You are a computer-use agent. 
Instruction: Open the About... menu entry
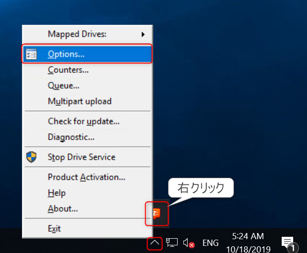[87, 209]
